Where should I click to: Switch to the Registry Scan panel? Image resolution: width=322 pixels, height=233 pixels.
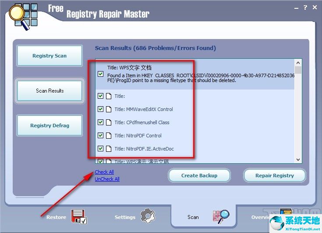50,56
